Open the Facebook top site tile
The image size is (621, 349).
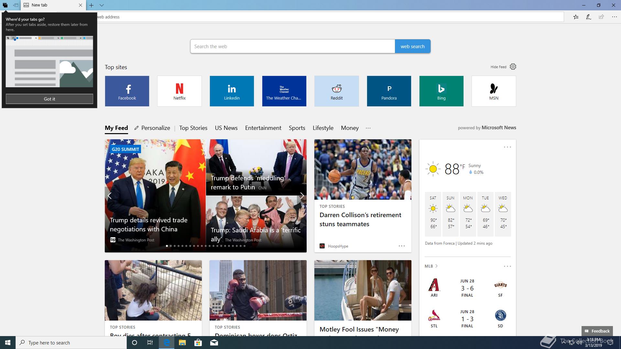coord(127,91)
